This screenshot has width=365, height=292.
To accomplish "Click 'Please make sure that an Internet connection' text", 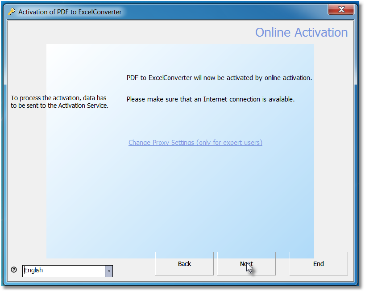I will 194,99.
